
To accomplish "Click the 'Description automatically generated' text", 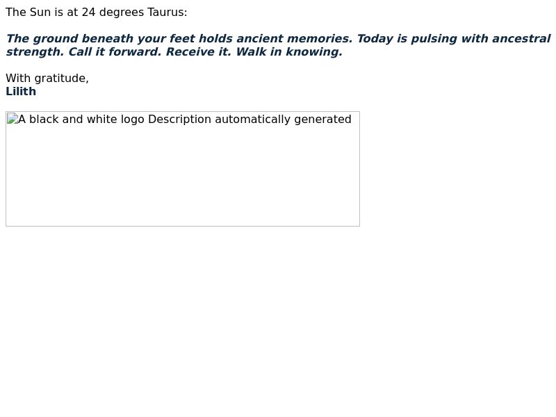I will tap(250, 119).
